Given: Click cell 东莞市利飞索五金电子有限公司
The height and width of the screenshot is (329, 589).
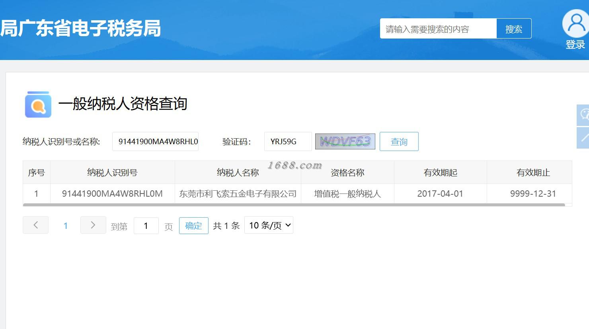Looking at the screenshot, I should pos(238,194).
